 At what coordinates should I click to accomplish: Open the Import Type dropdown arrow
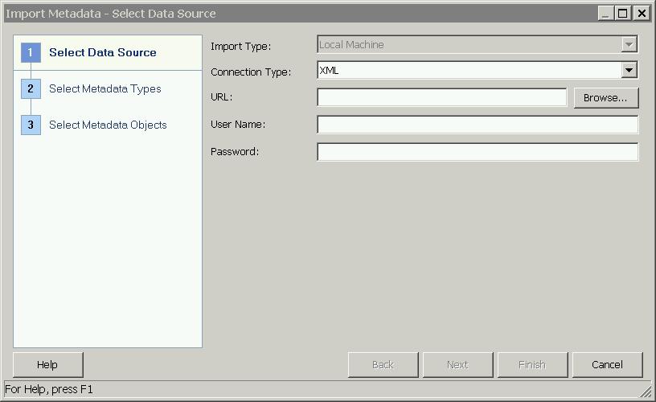[629, 45]
